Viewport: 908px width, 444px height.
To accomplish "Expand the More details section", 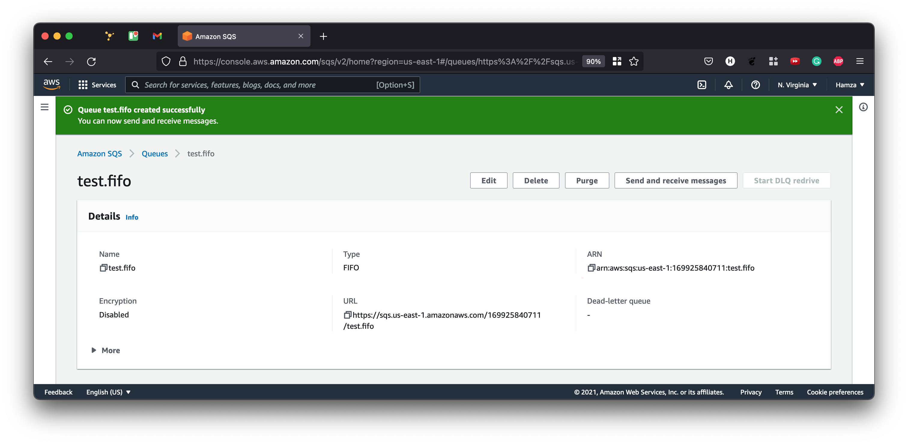I will click(x=106, y=350).
